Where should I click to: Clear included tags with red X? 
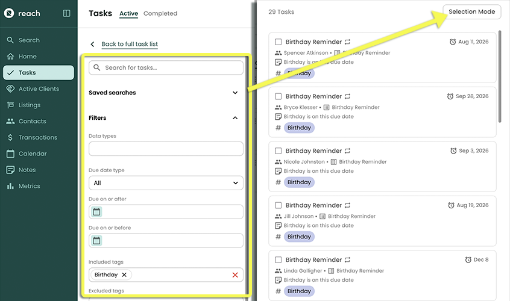click(x=235, y=275)
